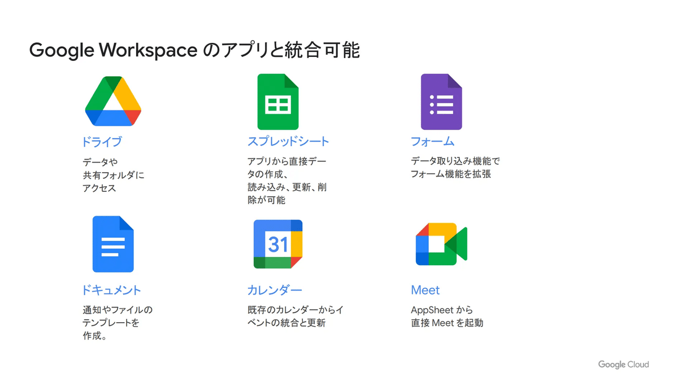Click the Google Meet camera icon

pos(441,244)
